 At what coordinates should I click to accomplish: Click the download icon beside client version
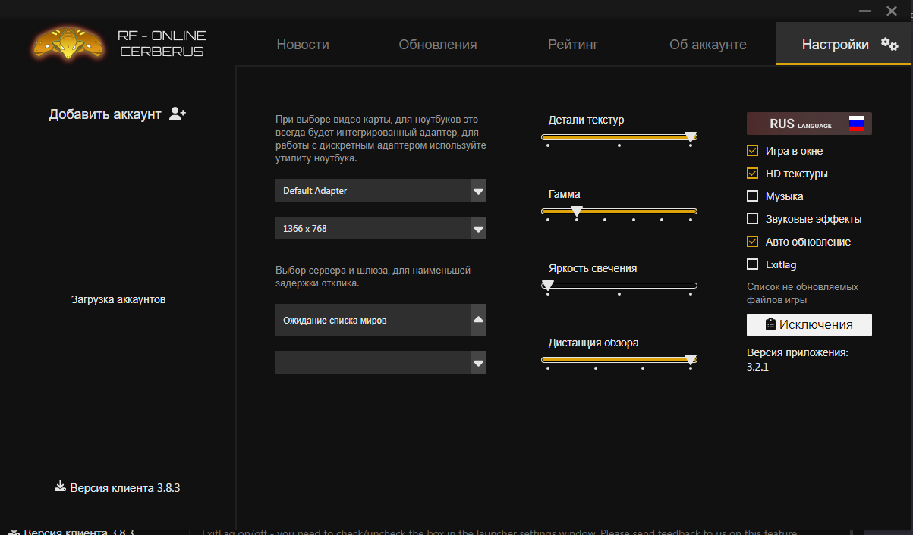[x=61, y=487]
